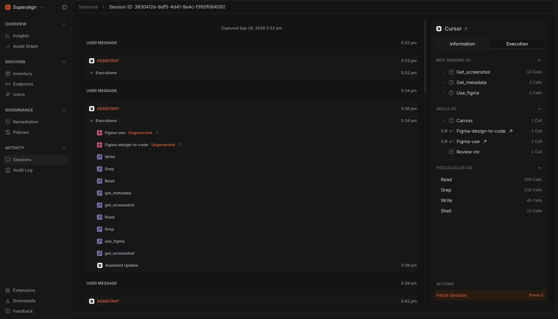558x319 pixels.
Task: Open Figma-use skill link arrow
Action: [x=485, y=142]
